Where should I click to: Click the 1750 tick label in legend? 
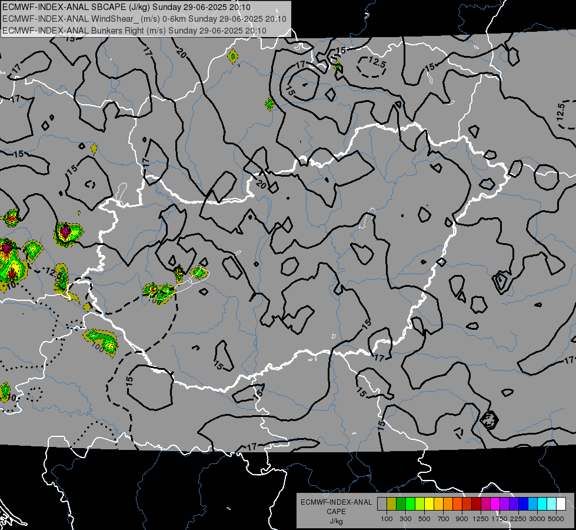pos(500,519)
